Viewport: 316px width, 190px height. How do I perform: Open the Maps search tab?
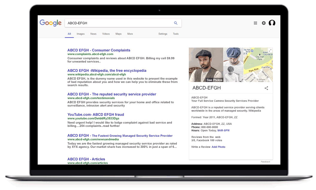(x=118, y=34)
